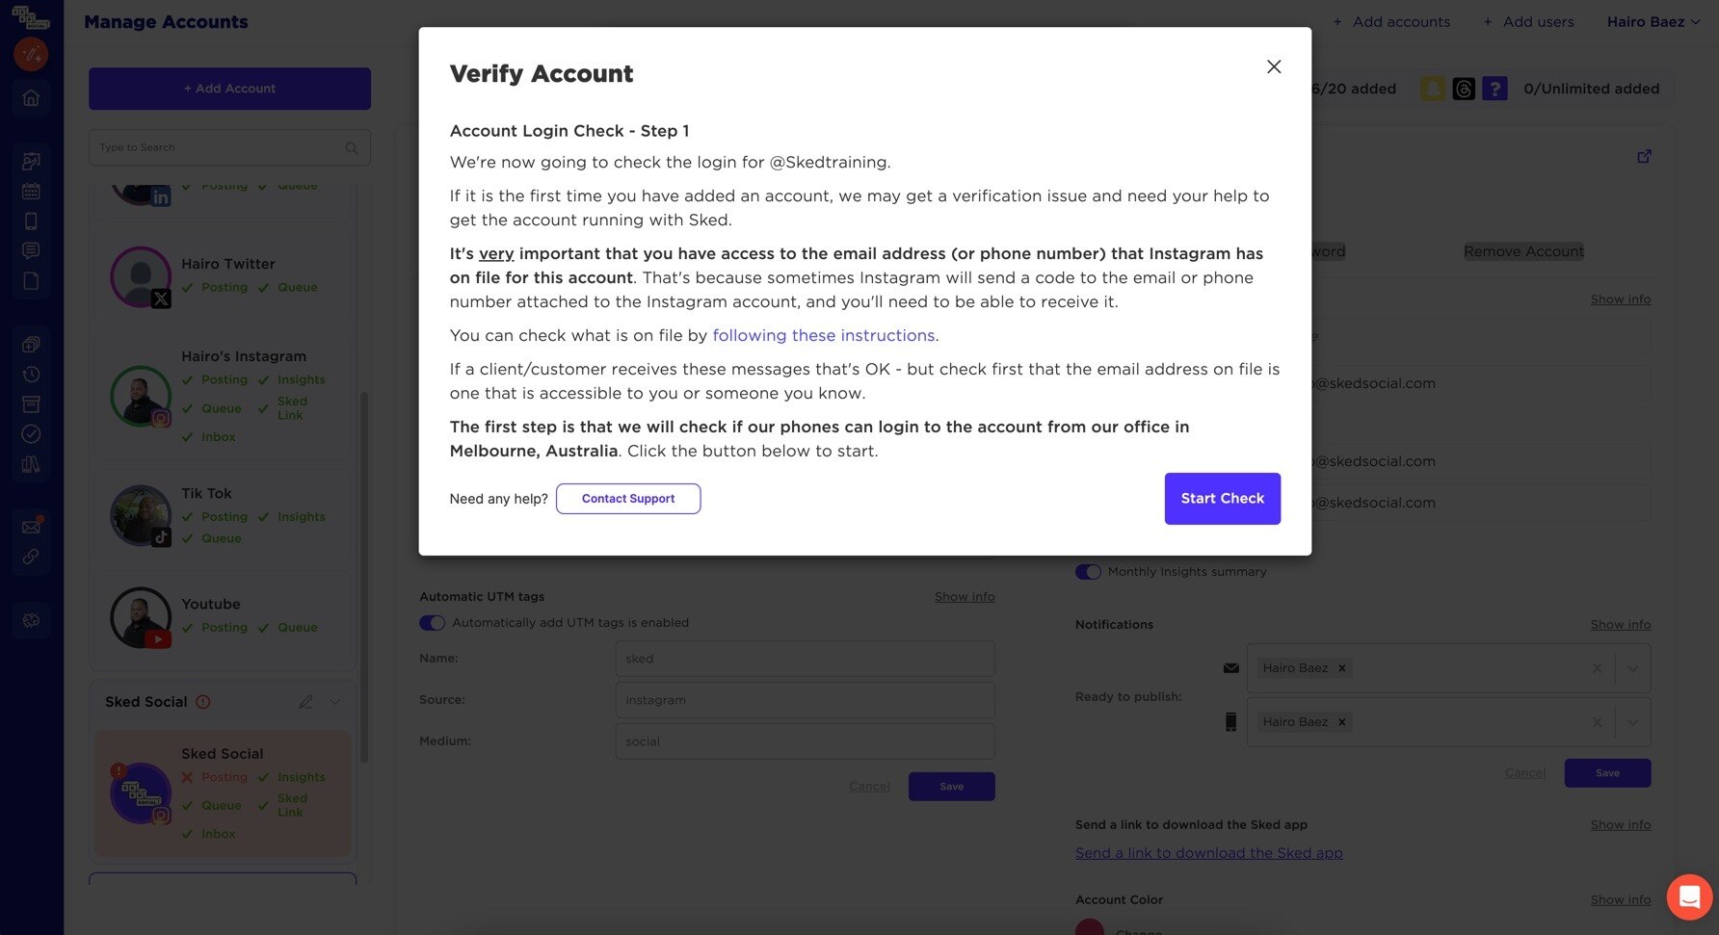Image resolution: width=1719 pixels, height=935 pixels.
Task: Open the following these instructions link
Action: (824, 335)
